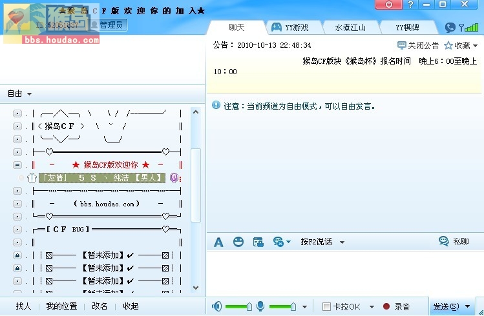Open the 按F2说话 dropdown arrow

[x=342, y=242]
